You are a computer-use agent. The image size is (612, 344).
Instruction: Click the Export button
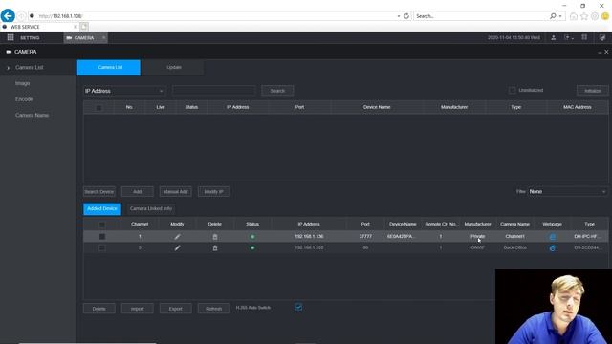pyautogui.click(x=176, y=309)
